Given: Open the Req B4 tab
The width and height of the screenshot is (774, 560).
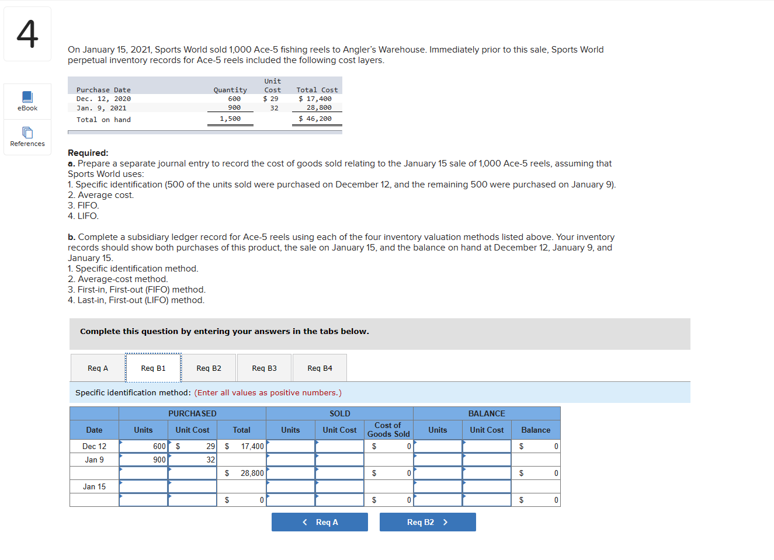Looking at the screenshot, I should (320, 368).
